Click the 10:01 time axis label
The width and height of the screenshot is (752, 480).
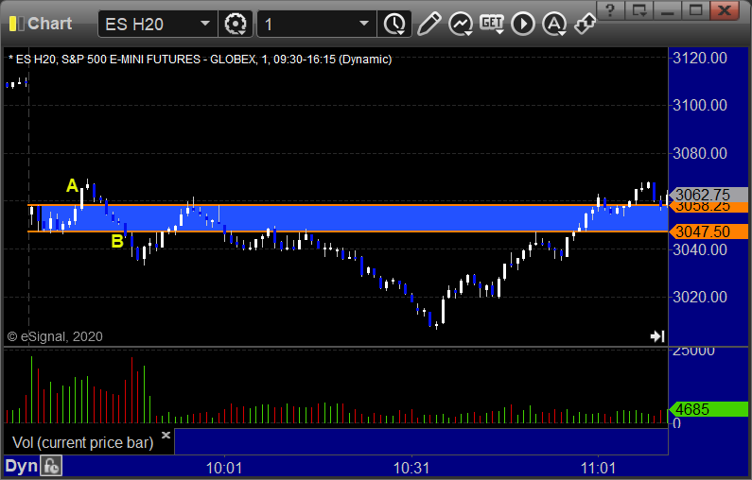click(x=224, y=468)
